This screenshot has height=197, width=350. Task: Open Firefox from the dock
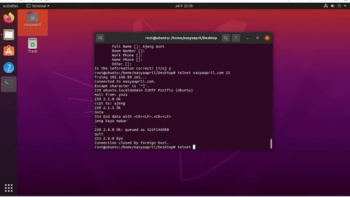(9, 18)
